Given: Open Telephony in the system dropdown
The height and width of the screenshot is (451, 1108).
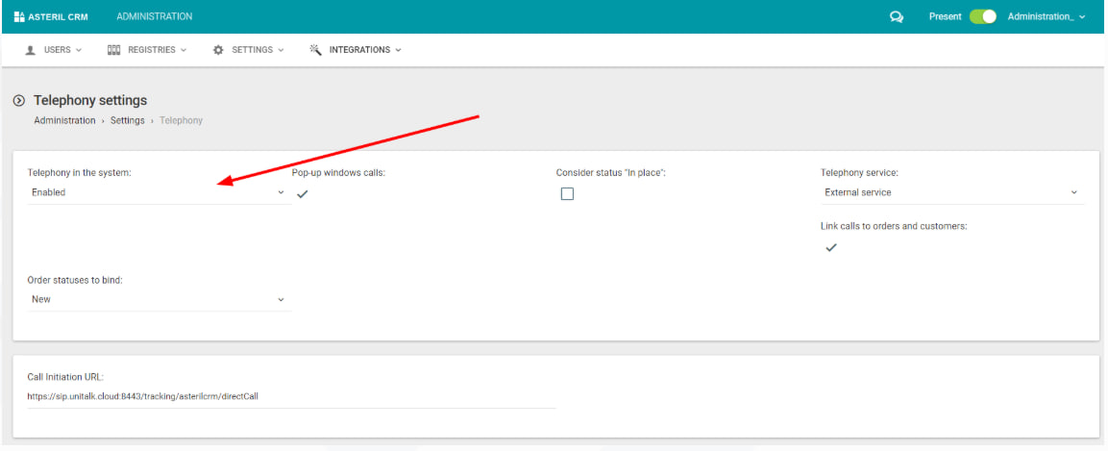Looking at the screenshot, I should click(159, 192).
